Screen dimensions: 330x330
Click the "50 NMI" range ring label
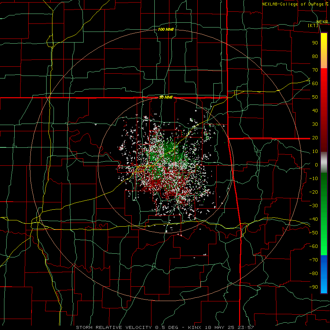(166, 97)
